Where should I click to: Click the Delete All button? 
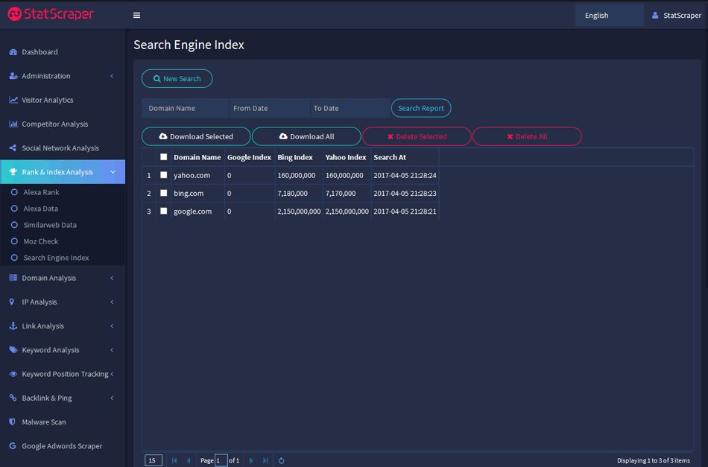pyautogui.click(x=527, y=136)
